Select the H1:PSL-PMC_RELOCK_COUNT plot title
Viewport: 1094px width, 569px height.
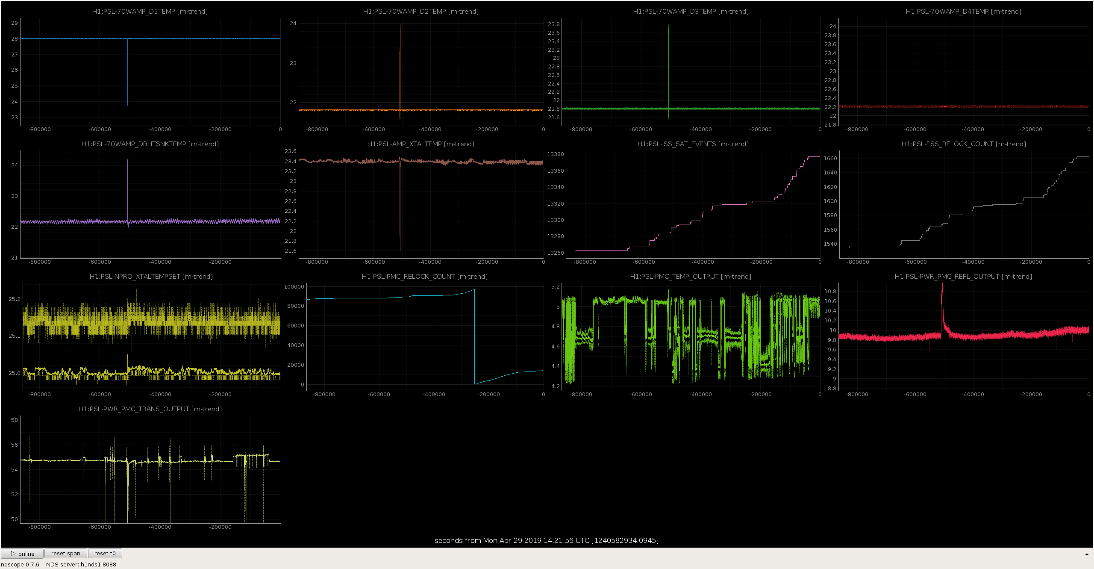(425, 277)
